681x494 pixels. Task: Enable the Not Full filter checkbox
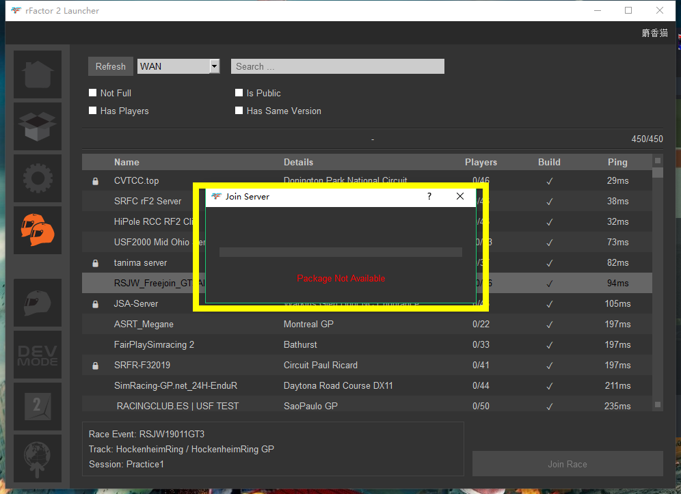(92, 92)
